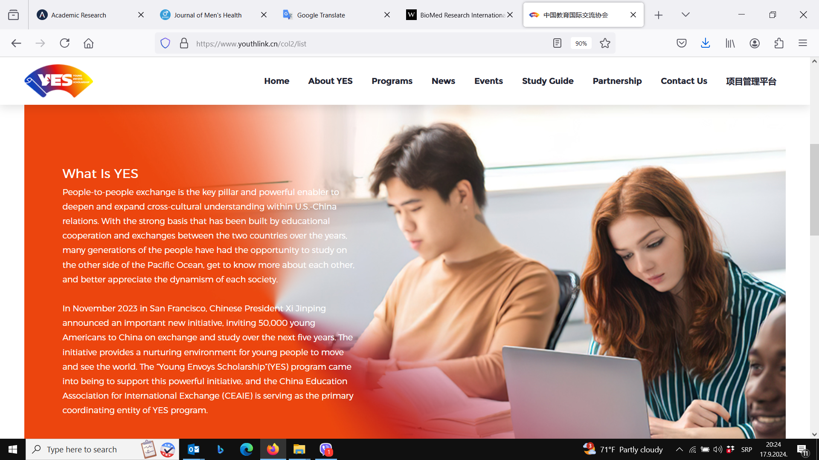Open the clock and calendar flyout
The width and height of the screenshot is (819, 460).
773,449
